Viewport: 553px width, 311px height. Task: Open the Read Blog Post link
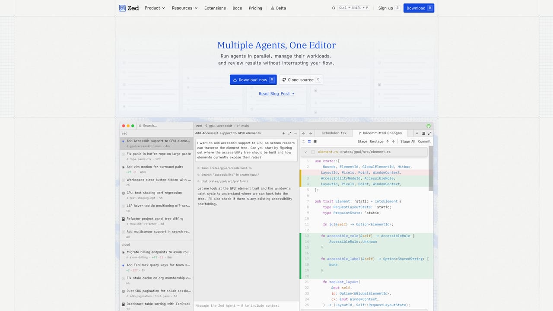(x=276, y=93)
